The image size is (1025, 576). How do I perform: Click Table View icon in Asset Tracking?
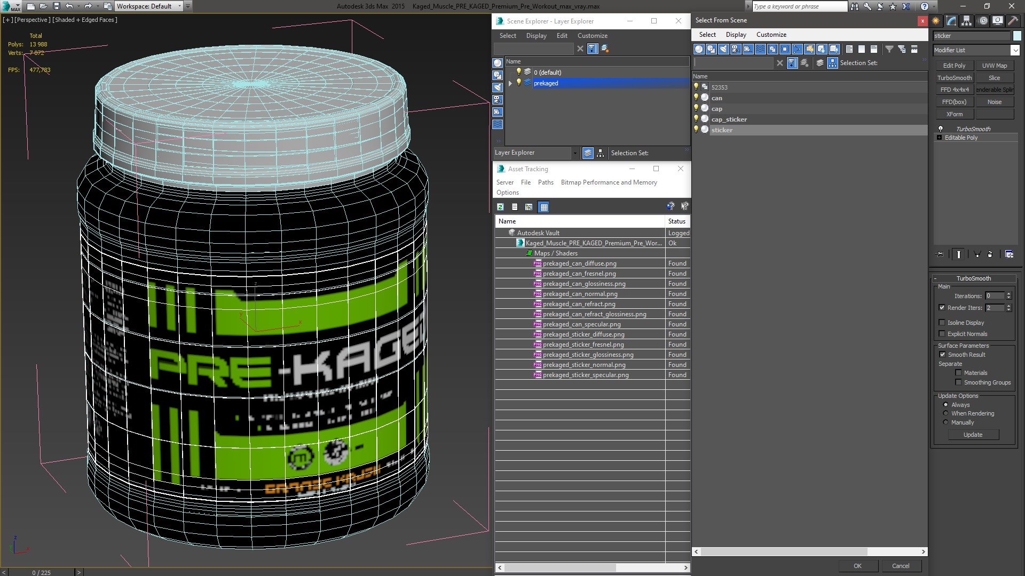tap(543, 207)
